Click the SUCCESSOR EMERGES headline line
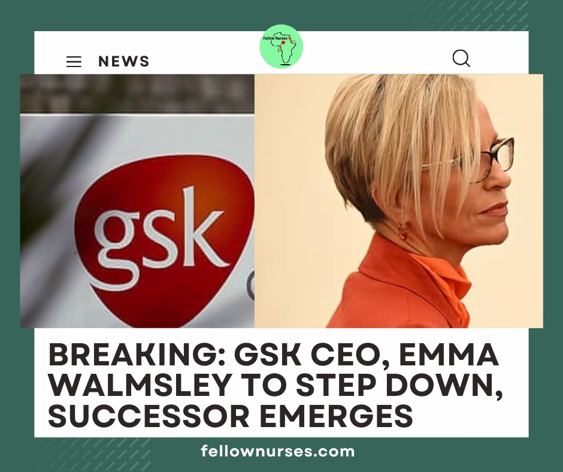The image size is (563, 472). [x=231, y=416]
